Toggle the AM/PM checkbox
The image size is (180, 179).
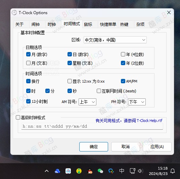pyautogui.click(x=123, y=81)
